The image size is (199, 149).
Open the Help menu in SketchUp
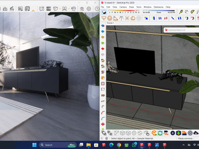click(x=168, y=7)
